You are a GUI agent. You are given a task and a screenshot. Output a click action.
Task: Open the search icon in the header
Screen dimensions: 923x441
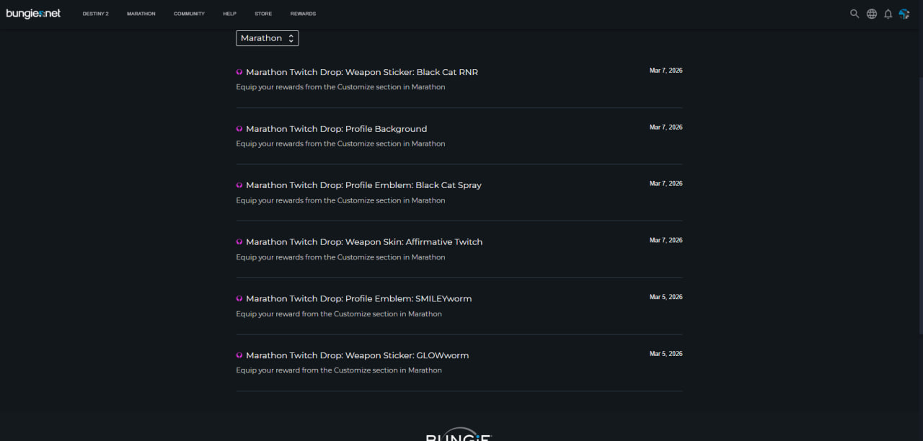(x=854, y=14)
